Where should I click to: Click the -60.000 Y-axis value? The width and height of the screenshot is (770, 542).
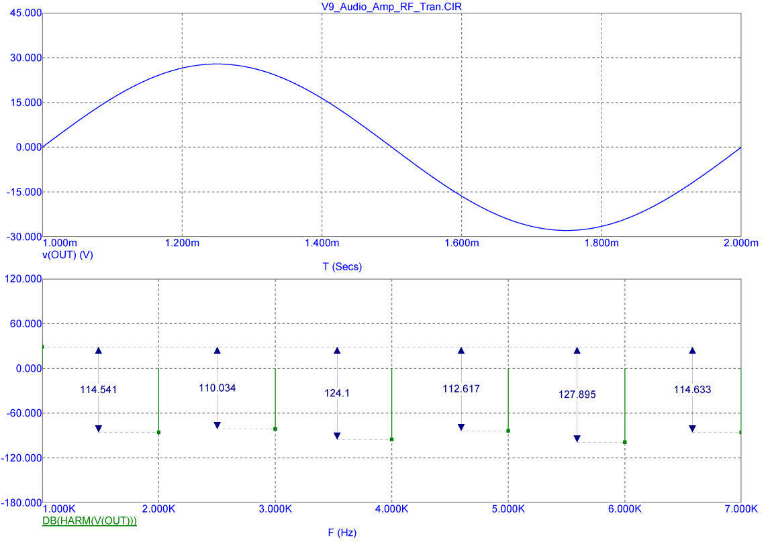[x=24, y=413]
